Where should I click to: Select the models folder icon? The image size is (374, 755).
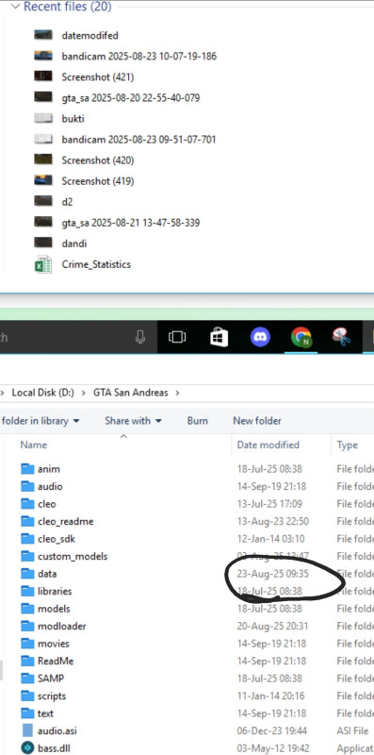tap(28, 609)
